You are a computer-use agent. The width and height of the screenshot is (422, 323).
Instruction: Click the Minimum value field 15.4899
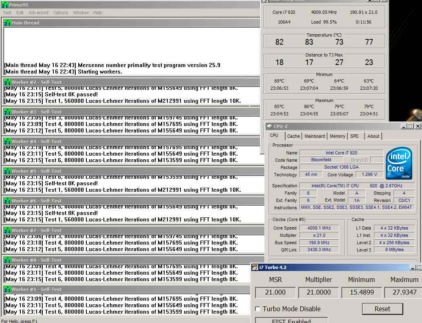point(361,293)
